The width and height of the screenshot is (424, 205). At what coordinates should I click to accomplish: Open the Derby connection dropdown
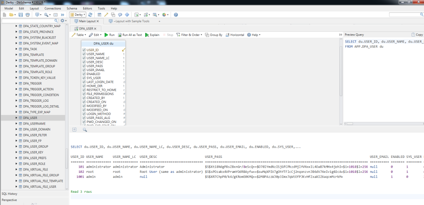coord(78,15)
